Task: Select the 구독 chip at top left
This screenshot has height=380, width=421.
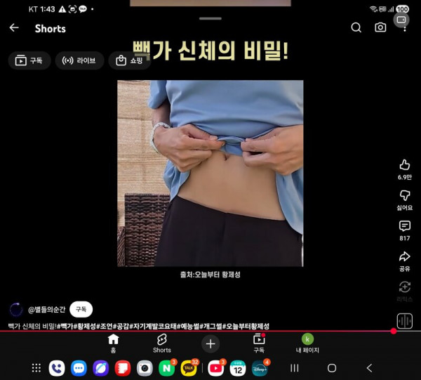Action: pyautogui.click(x=29, y=61)
